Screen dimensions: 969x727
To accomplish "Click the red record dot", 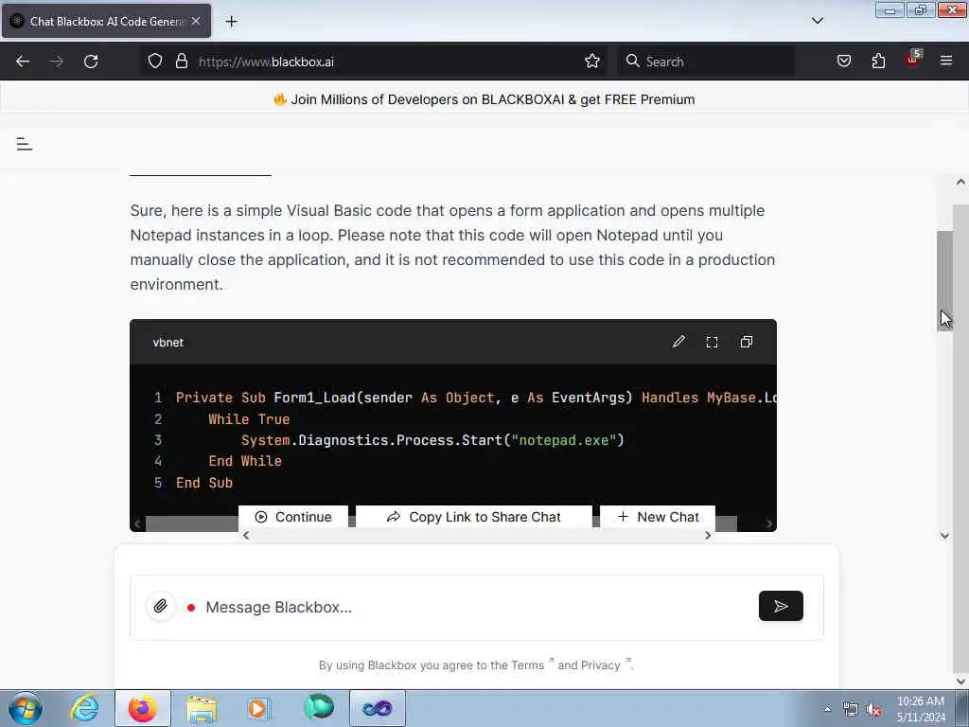I will (191, 608).
